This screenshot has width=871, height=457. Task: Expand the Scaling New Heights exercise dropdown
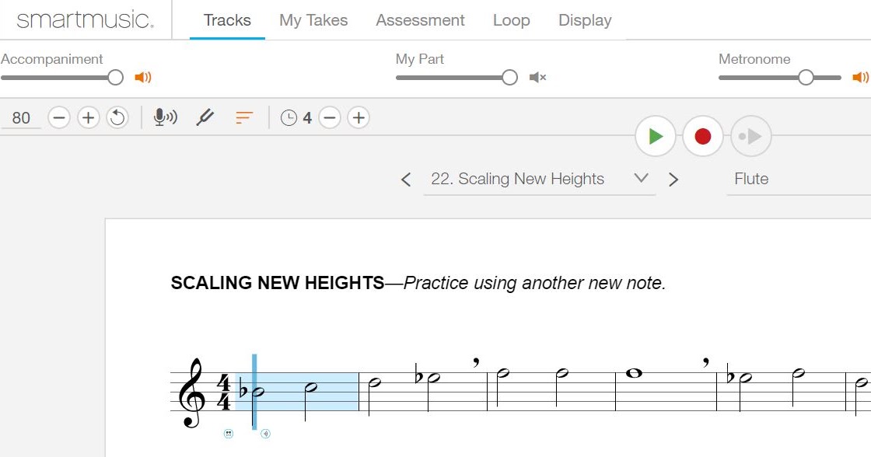click(641, 179)
